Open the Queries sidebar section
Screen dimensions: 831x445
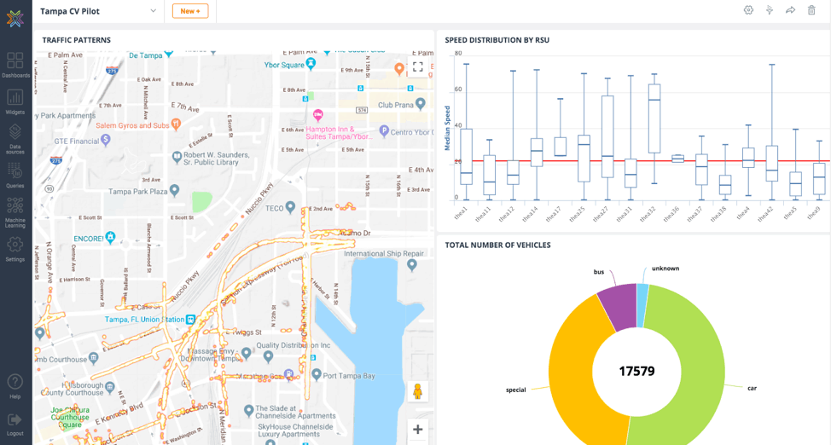15,176
